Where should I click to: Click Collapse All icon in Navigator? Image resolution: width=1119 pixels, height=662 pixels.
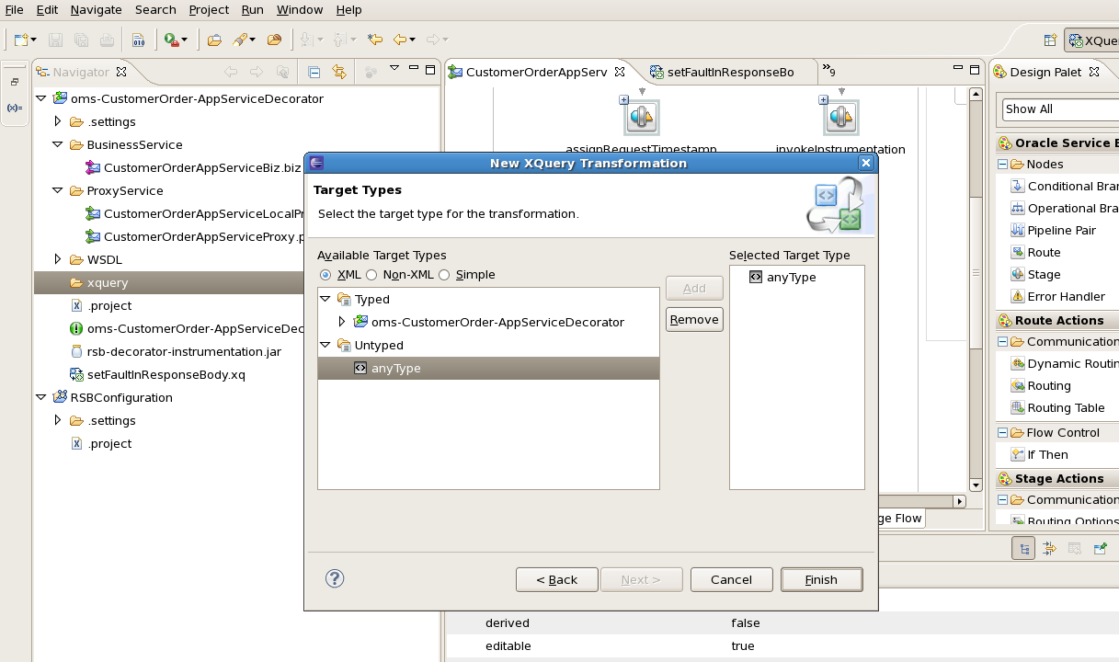(x=314, y=72)
